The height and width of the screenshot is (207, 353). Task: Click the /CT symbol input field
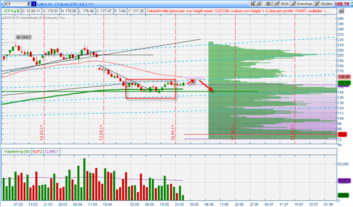15,4
